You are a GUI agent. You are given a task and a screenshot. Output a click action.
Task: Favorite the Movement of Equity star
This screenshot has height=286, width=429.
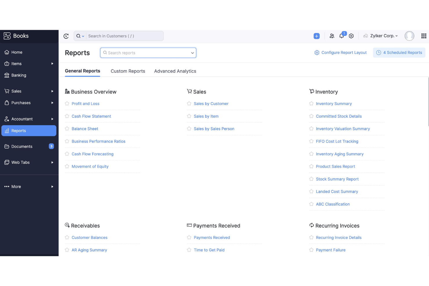pos(67,166)
